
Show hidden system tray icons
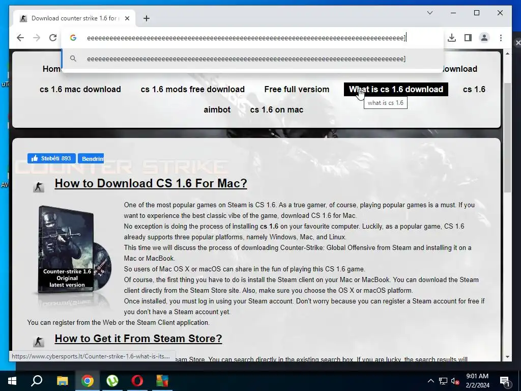[x=430, y=381]
